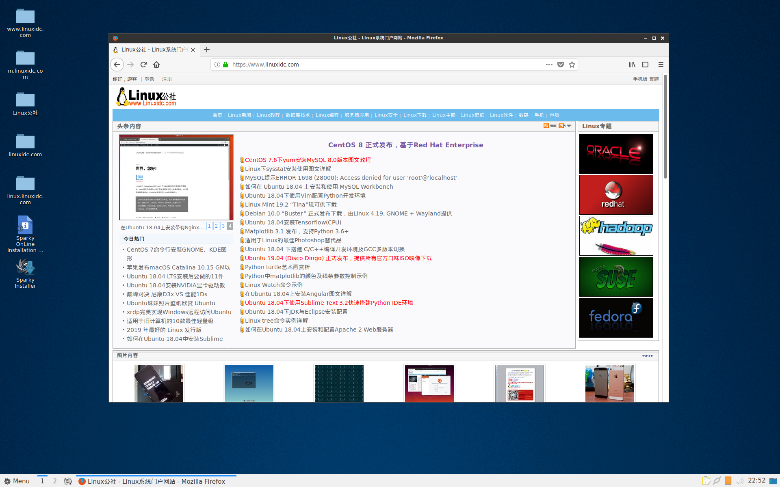Open Linux Mint 19.2 Tina article
Screen dimensions: 780x487
pos(290,205)
